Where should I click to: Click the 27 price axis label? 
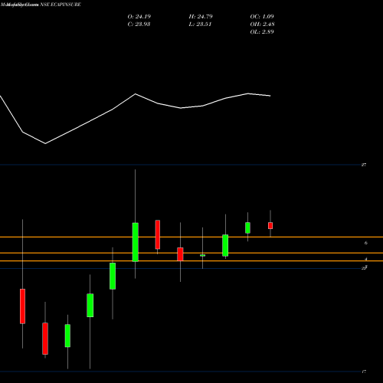(x=364, y=165)
